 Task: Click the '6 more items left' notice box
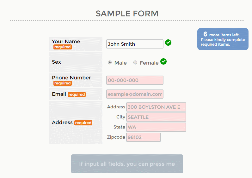[x=223, y=39]
